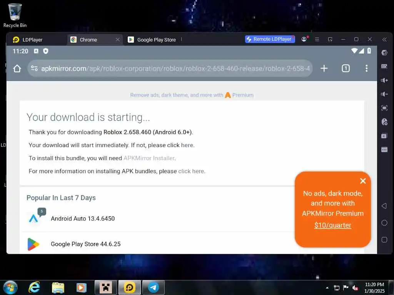This screenshot has height=295, width=394.
Task: Tap the Chrome home icon
Action: click(x=17, y=68)
